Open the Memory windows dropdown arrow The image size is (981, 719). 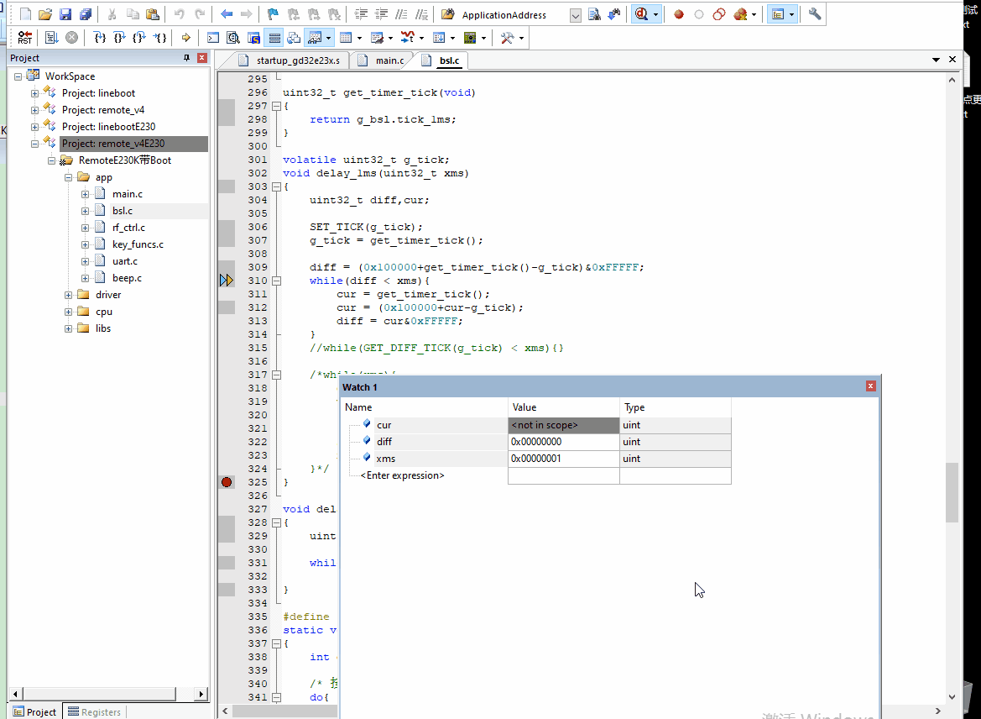click(x=359, y=38)
